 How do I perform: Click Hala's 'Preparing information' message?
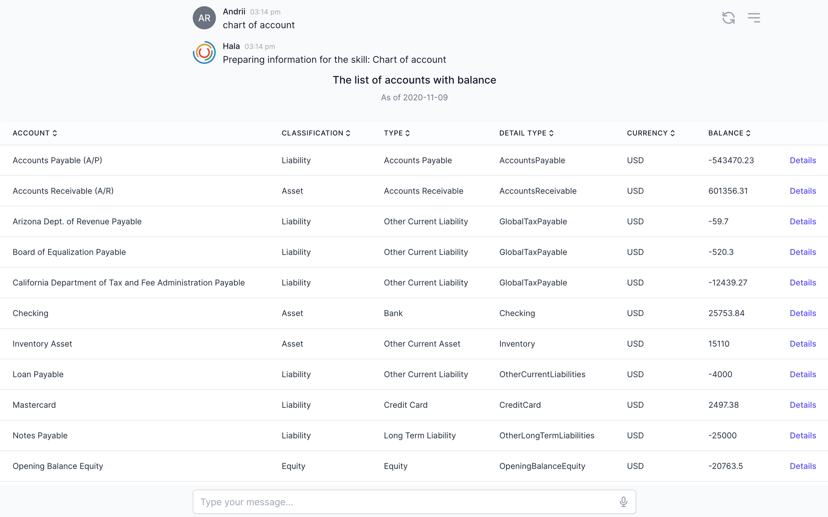(x=334, y=60)
